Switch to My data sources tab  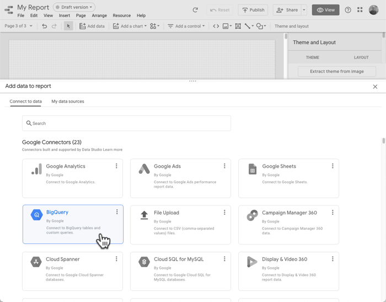(68, 102)
